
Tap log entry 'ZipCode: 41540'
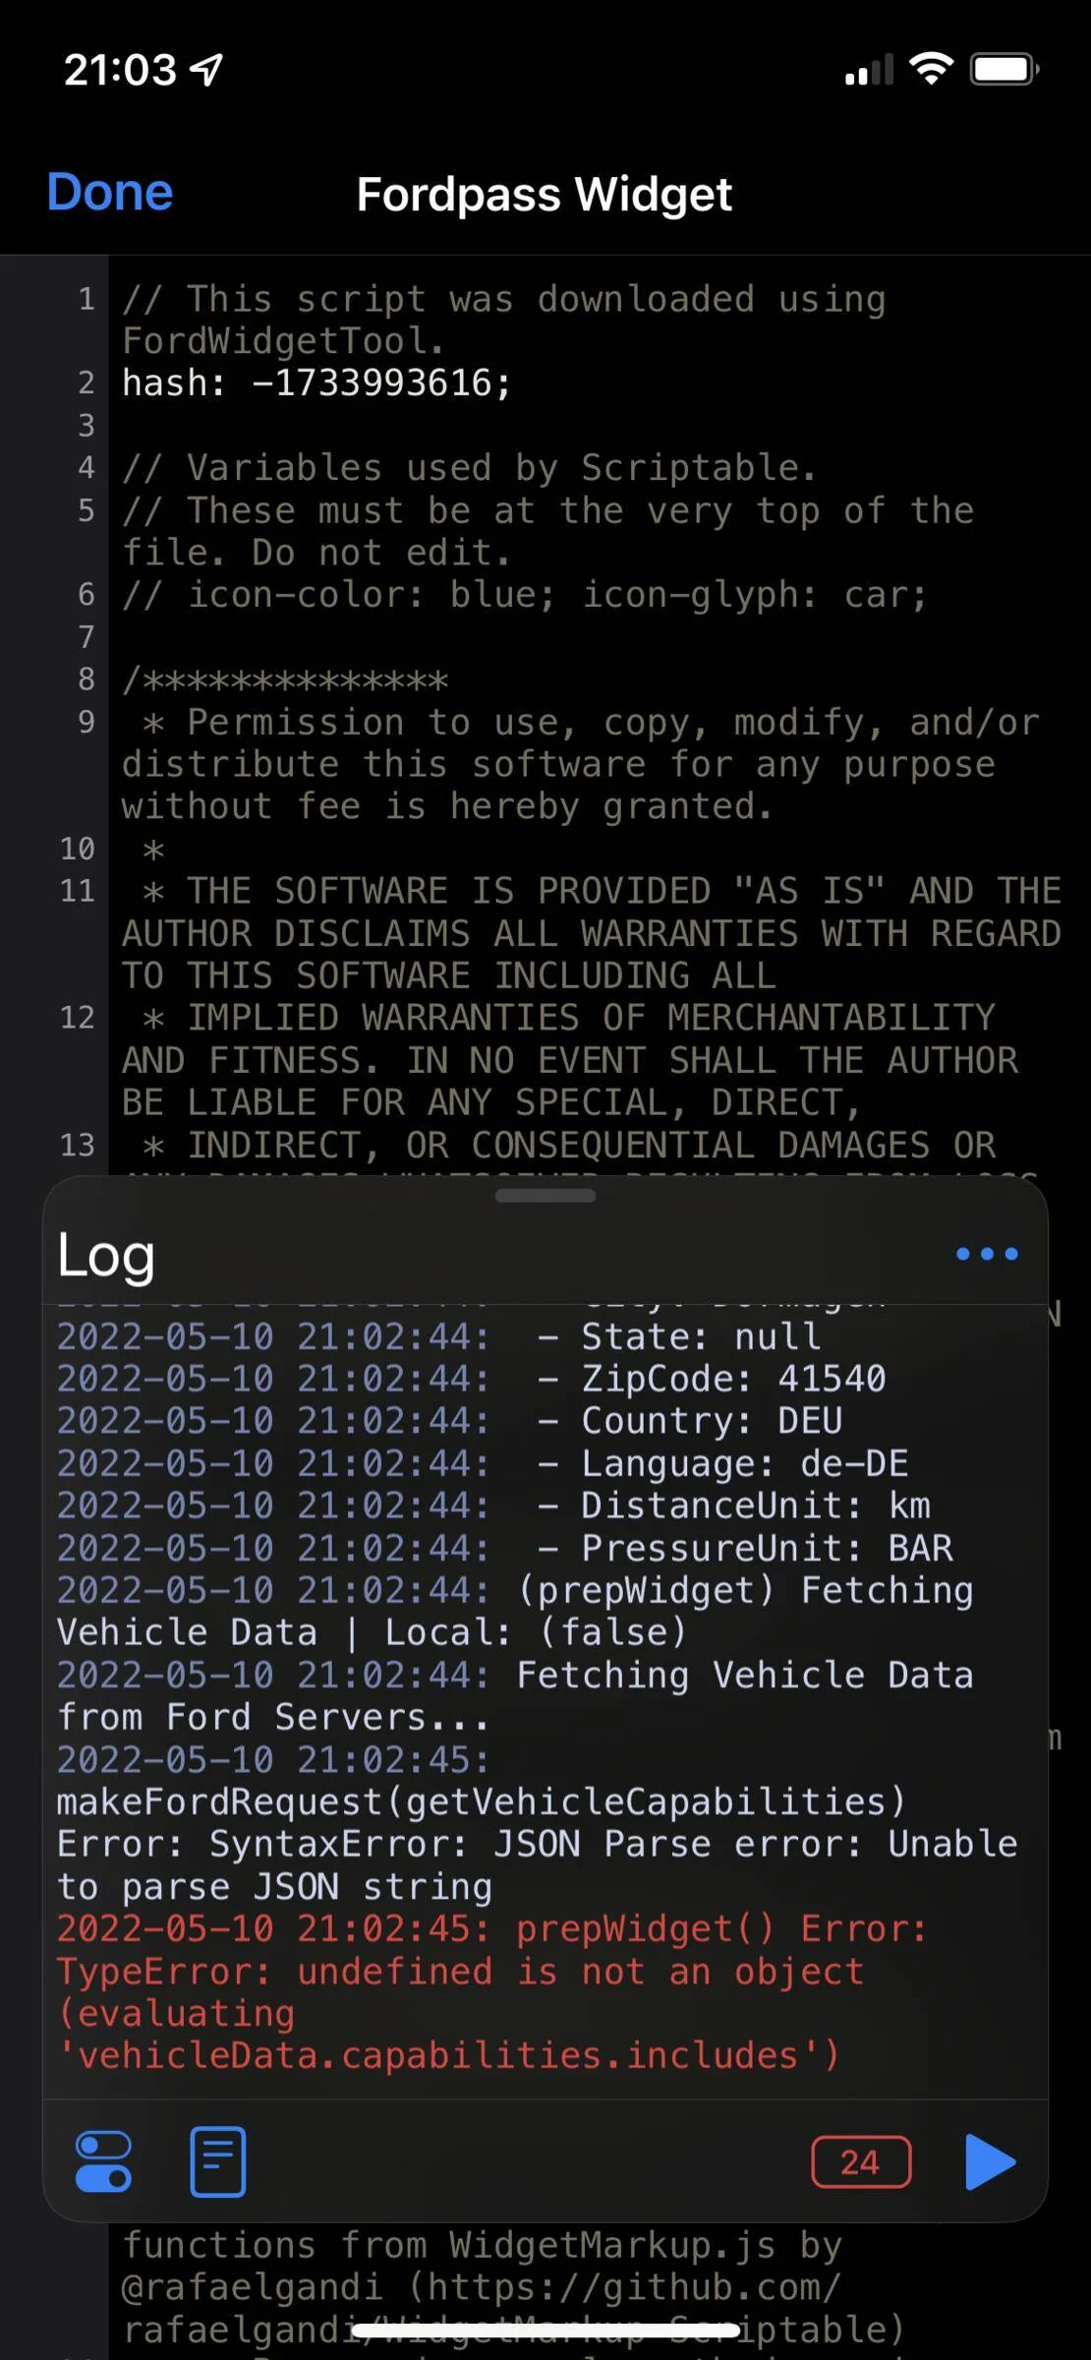point(712,1379)
